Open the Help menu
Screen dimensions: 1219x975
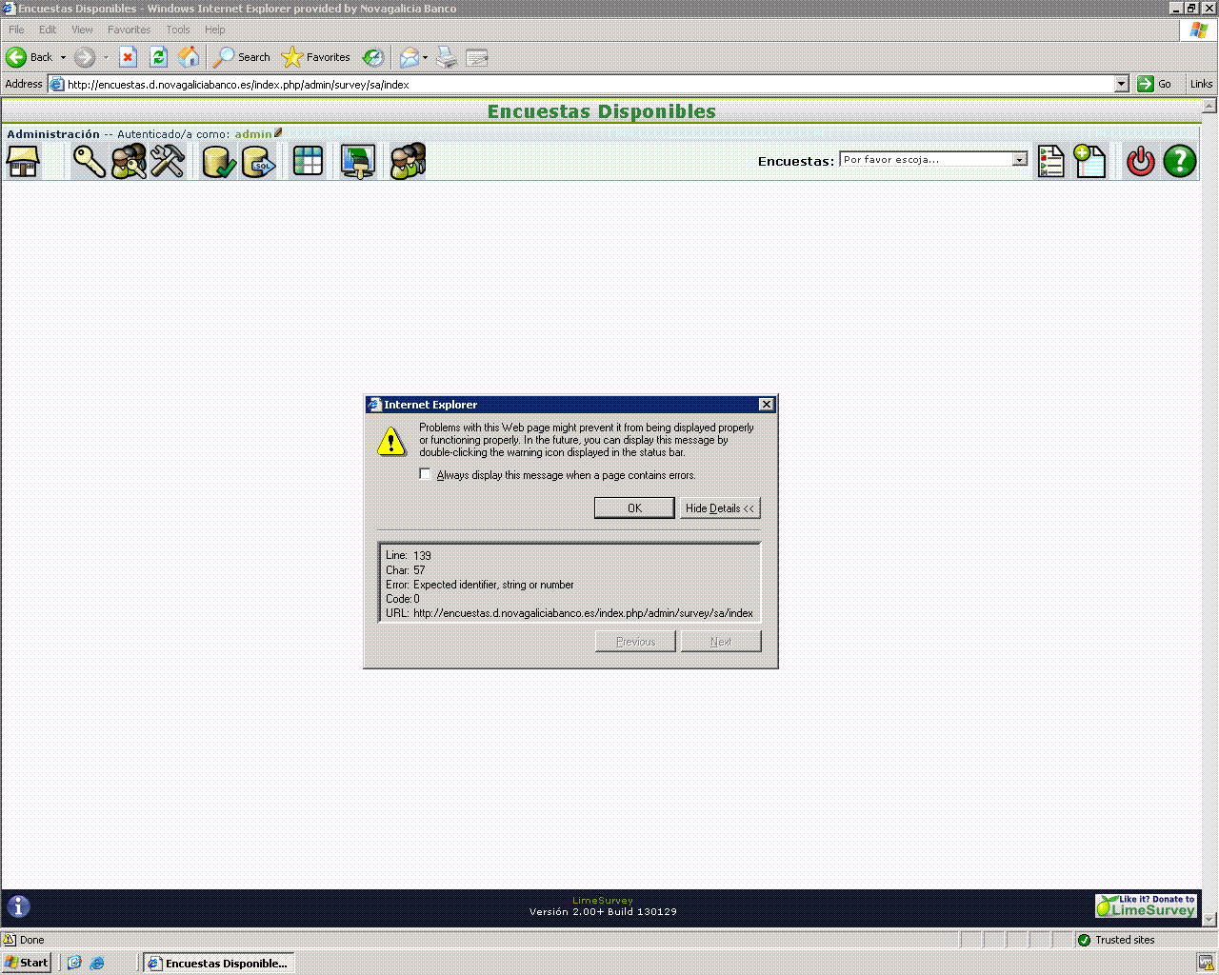tap(214, 30)
